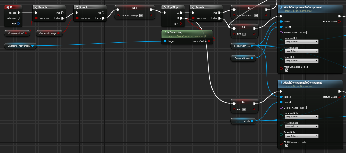Enable the unchecked FP? checkbox
346x153 pixels.
coord(244,34)
